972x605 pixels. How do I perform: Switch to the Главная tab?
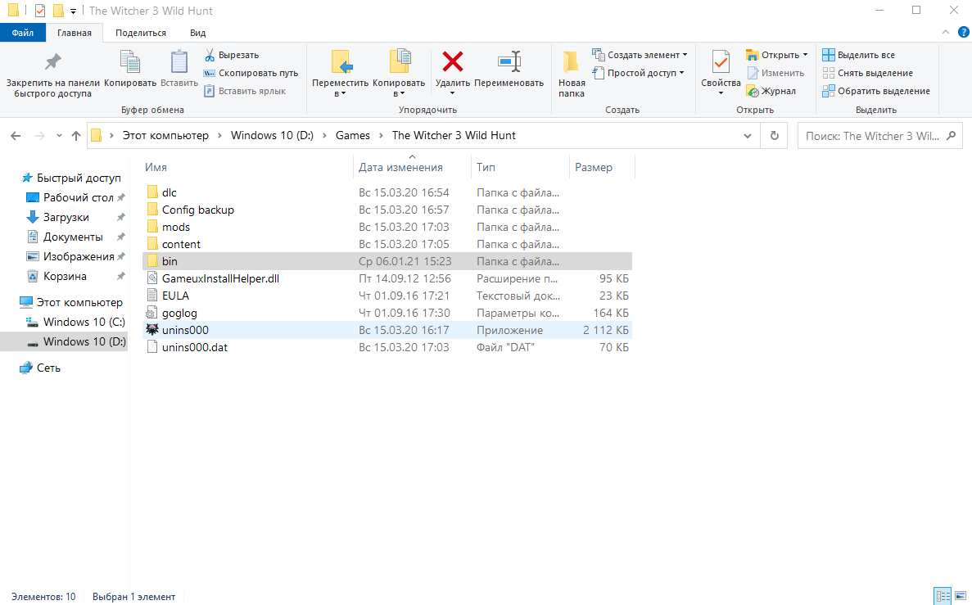click(75, 33)
